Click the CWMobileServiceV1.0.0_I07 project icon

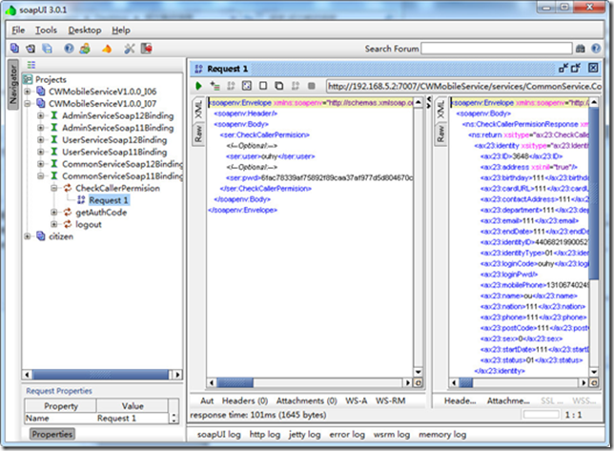pyautogui.click(x=41, y=103)
